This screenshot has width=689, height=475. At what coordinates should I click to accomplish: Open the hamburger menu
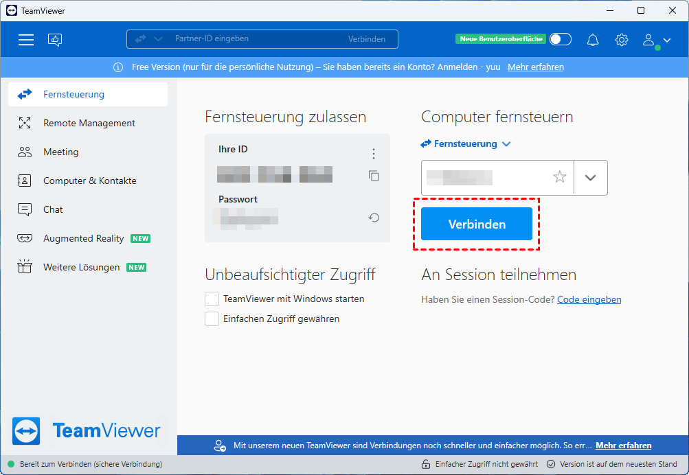[x=26, y=40]
